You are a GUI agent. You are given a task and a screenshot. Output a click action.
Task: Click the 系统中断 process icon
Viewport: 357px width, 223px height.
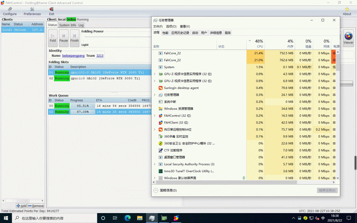point(161,102)
